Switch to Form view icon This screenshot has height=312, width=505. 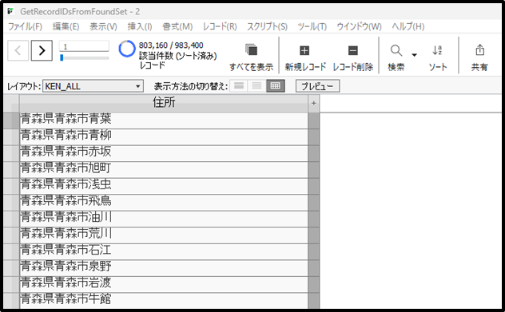[239, 86]
